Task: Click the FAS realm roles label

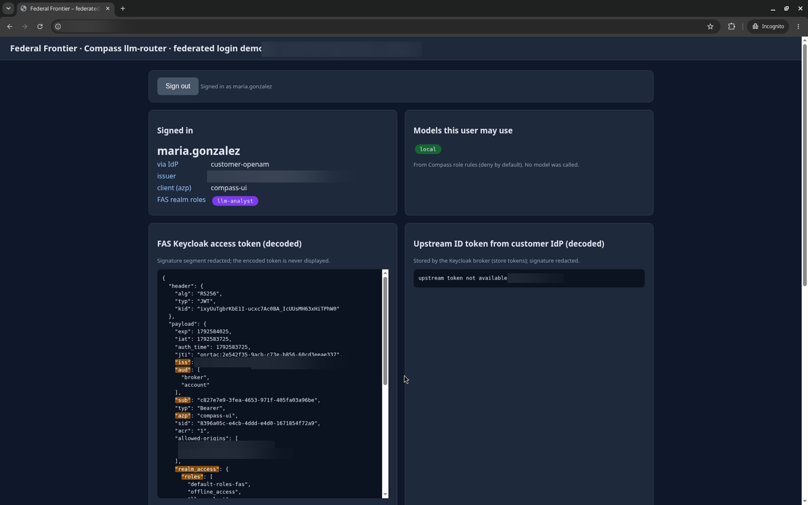Action: (x=181, y=199)
